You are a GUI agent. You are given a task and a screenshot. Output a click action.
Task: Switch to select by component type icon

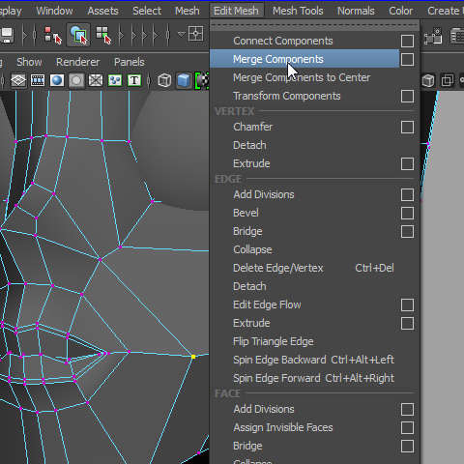tap(103, 35)
